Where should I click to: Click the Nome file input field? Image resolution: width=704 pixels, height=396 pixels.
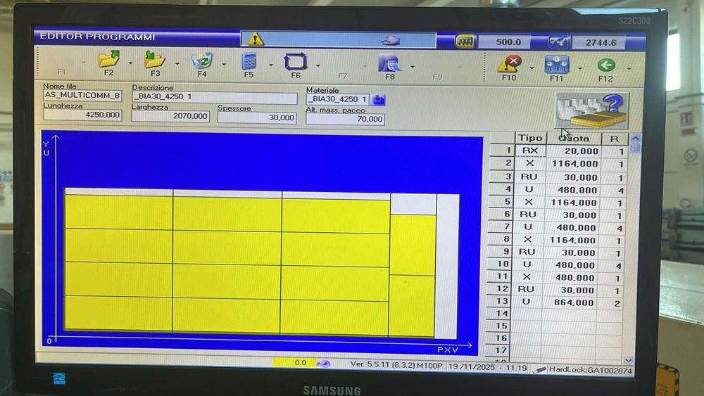pyautogui.click(x=82, y=95)
